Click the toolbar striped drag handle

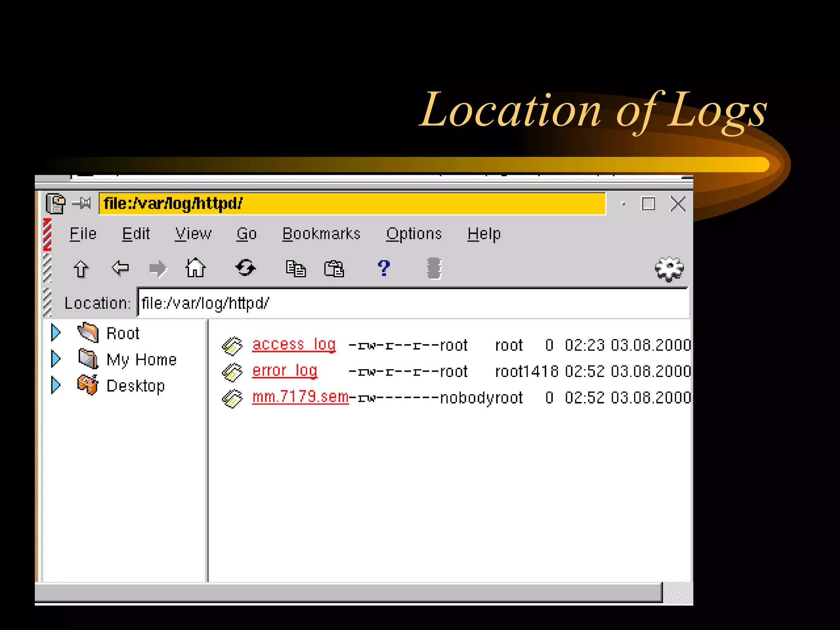tap(47, 268)
